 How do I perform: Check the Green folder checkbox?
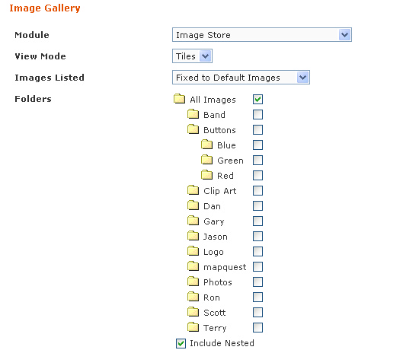pos(257,161)
